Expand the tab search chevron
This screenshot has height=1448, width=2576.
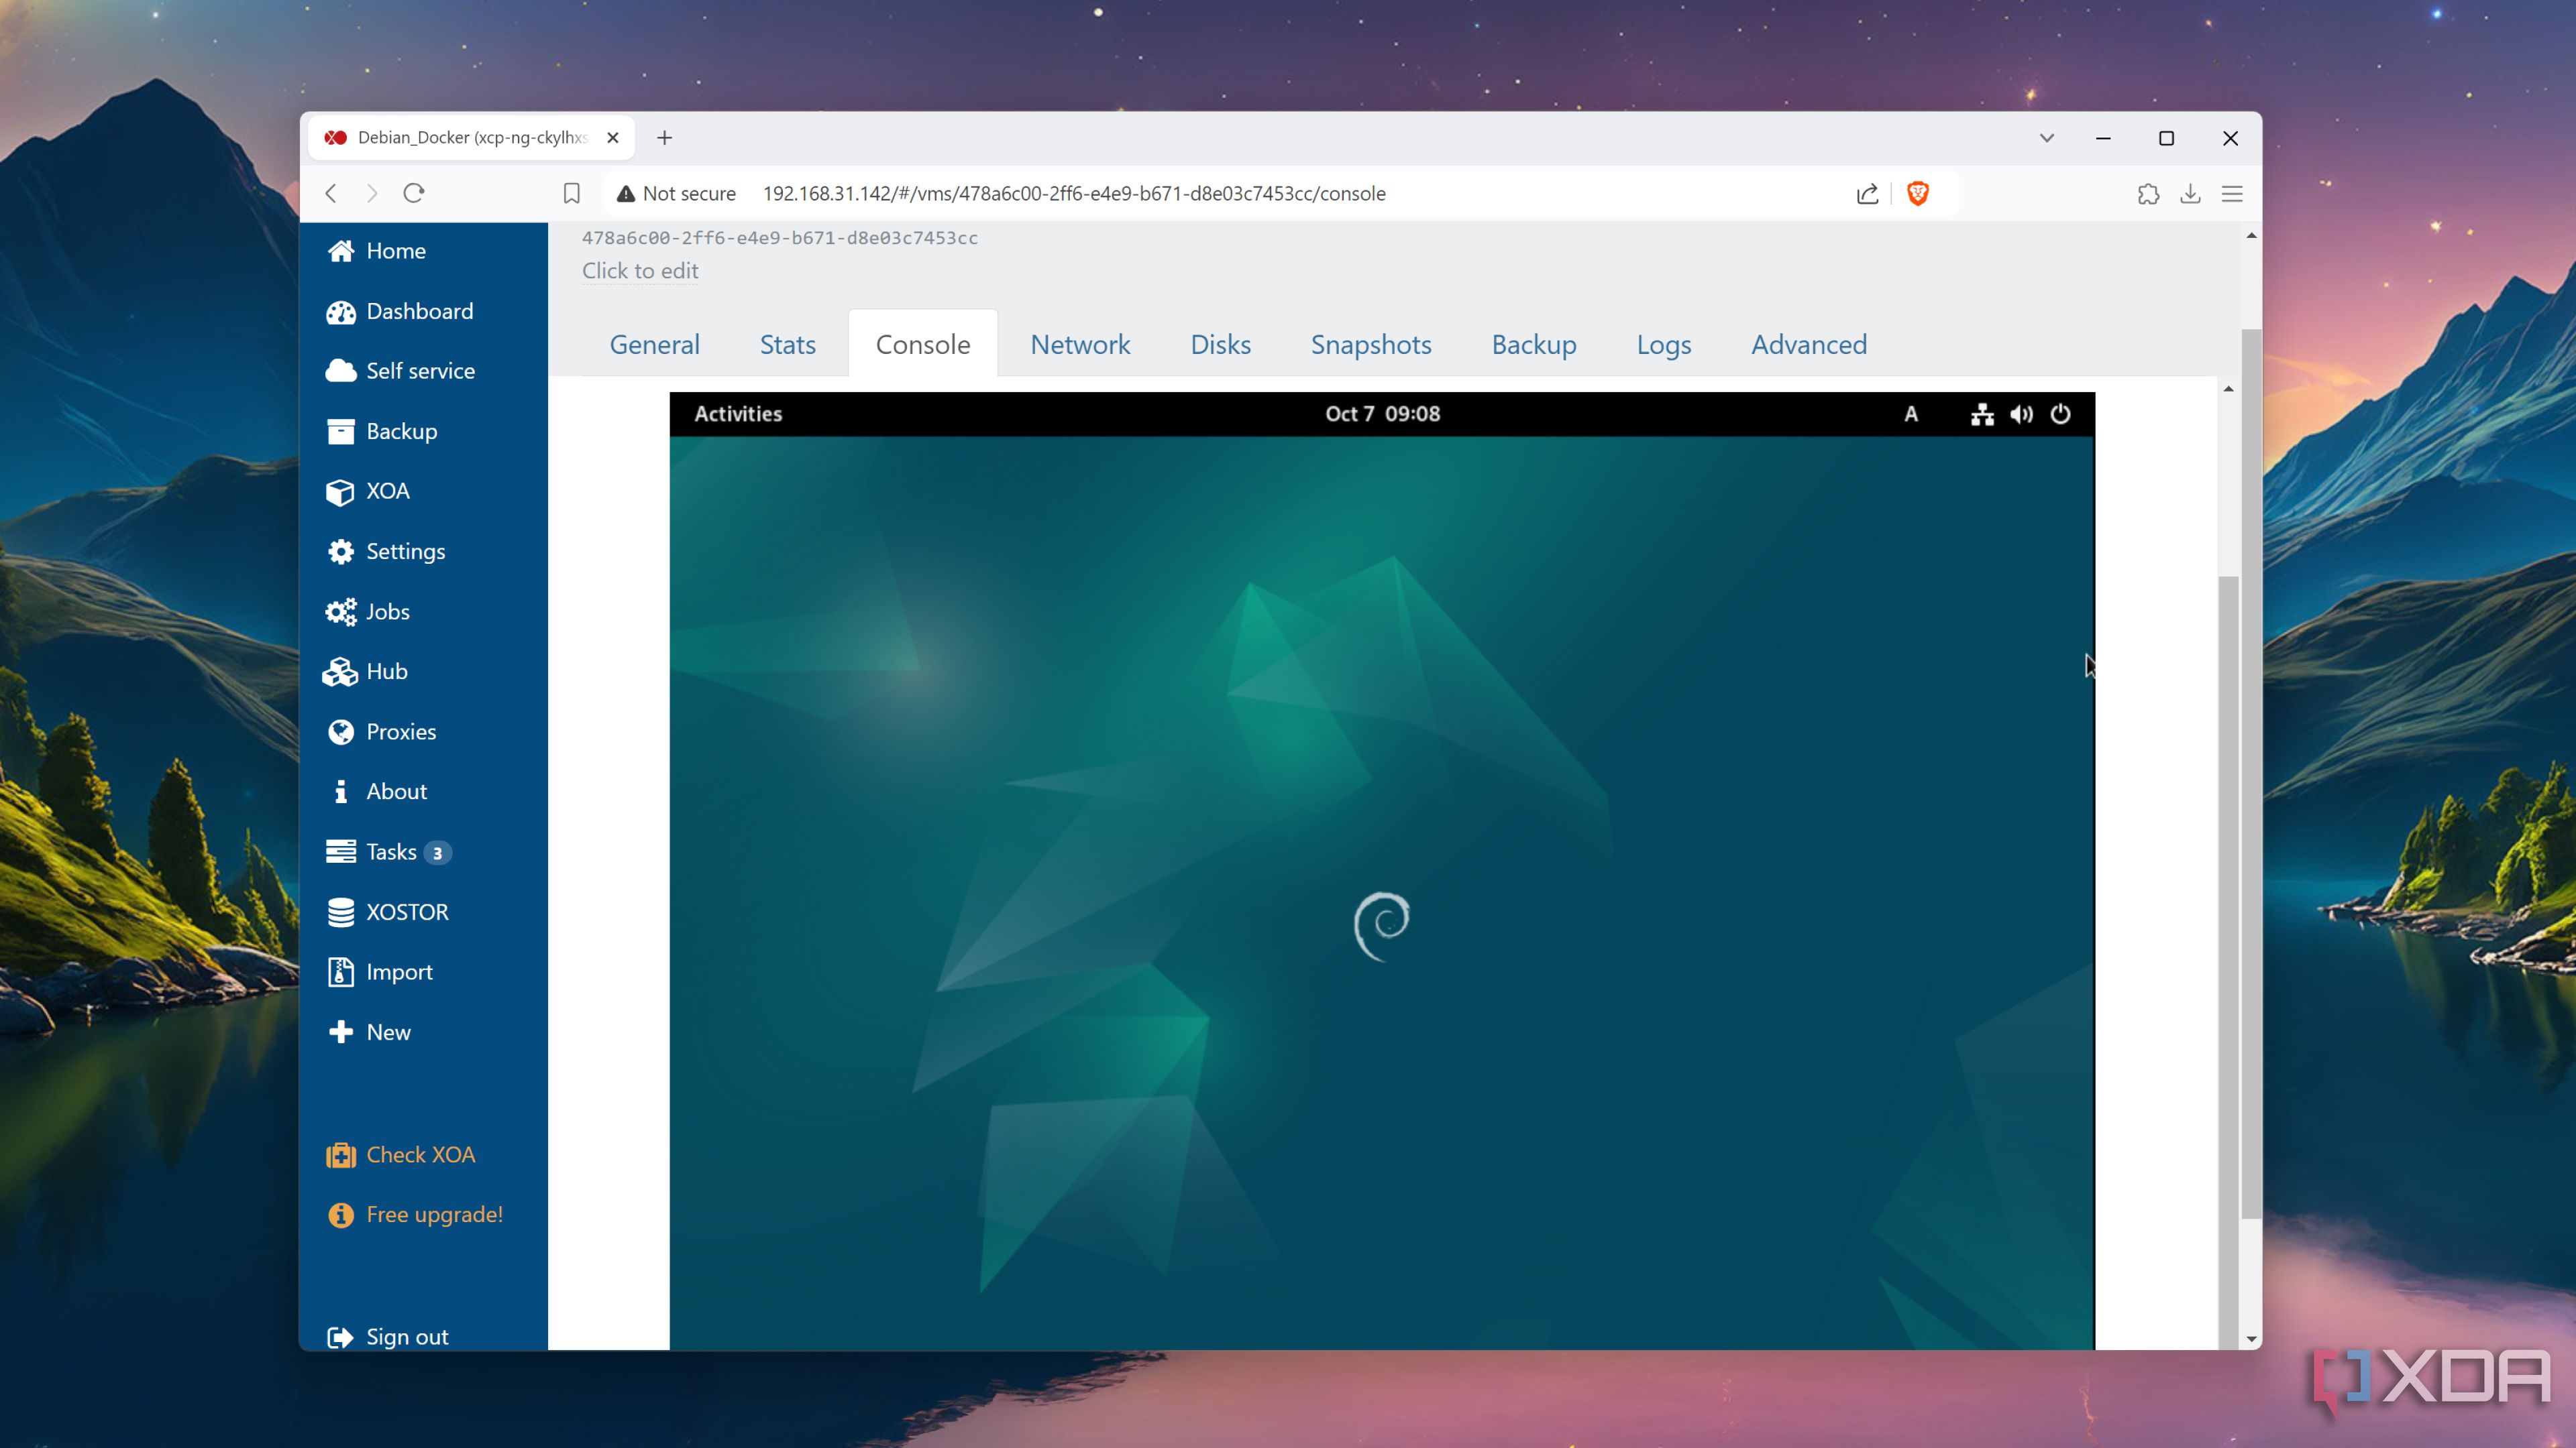pyautogui.click(x=2046, y=138)
